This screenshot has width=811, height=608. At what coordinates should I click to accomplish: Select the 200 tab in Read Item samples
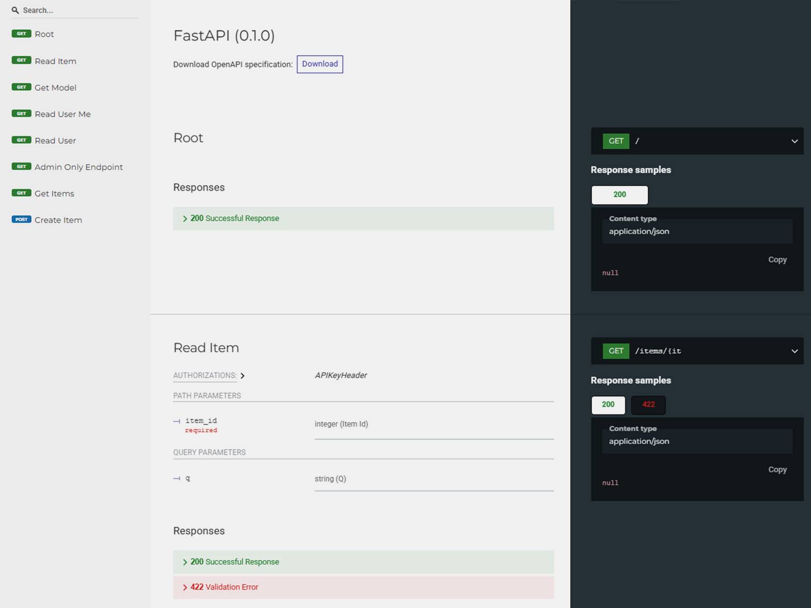point(608,405)
